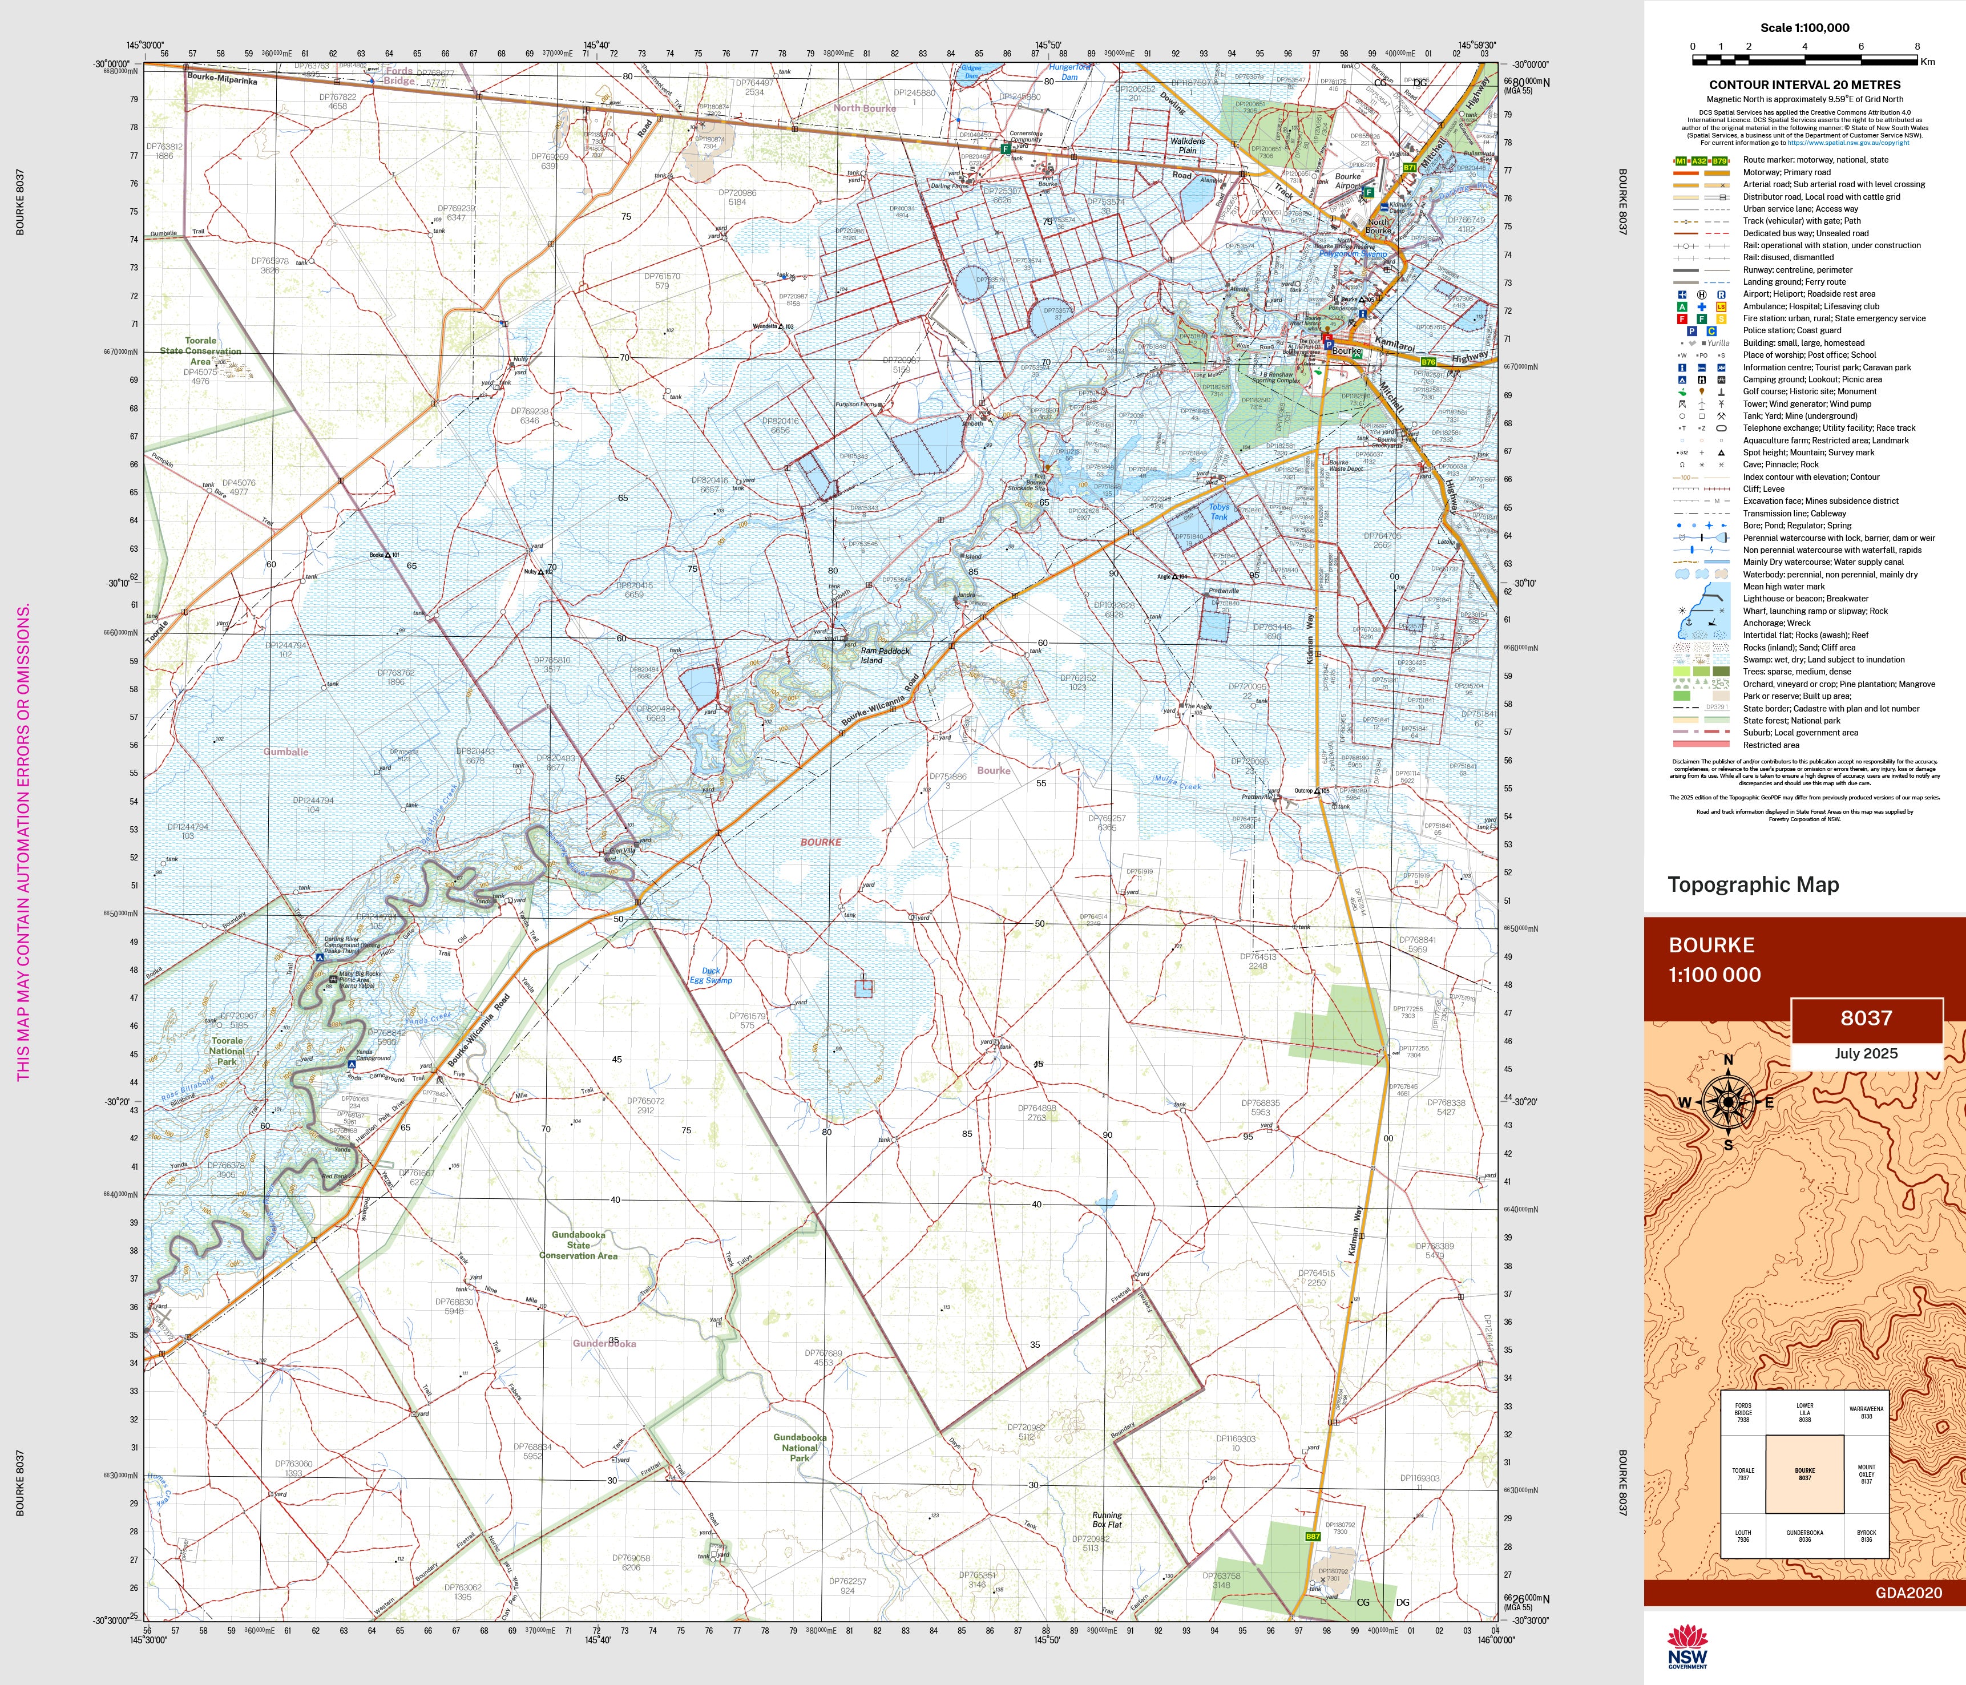
Task: Click the yellow Coast guard C icon
Action: pyautogui.click(x=1711, y=331)
